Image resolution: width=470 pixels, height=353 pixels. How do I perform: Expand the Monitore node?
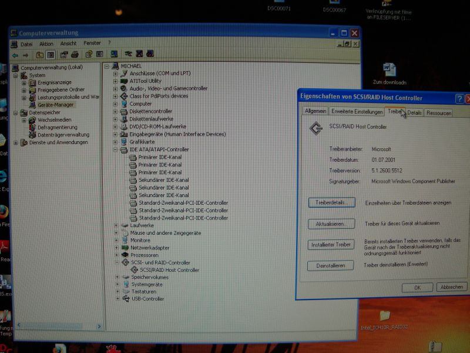point(116,241)
